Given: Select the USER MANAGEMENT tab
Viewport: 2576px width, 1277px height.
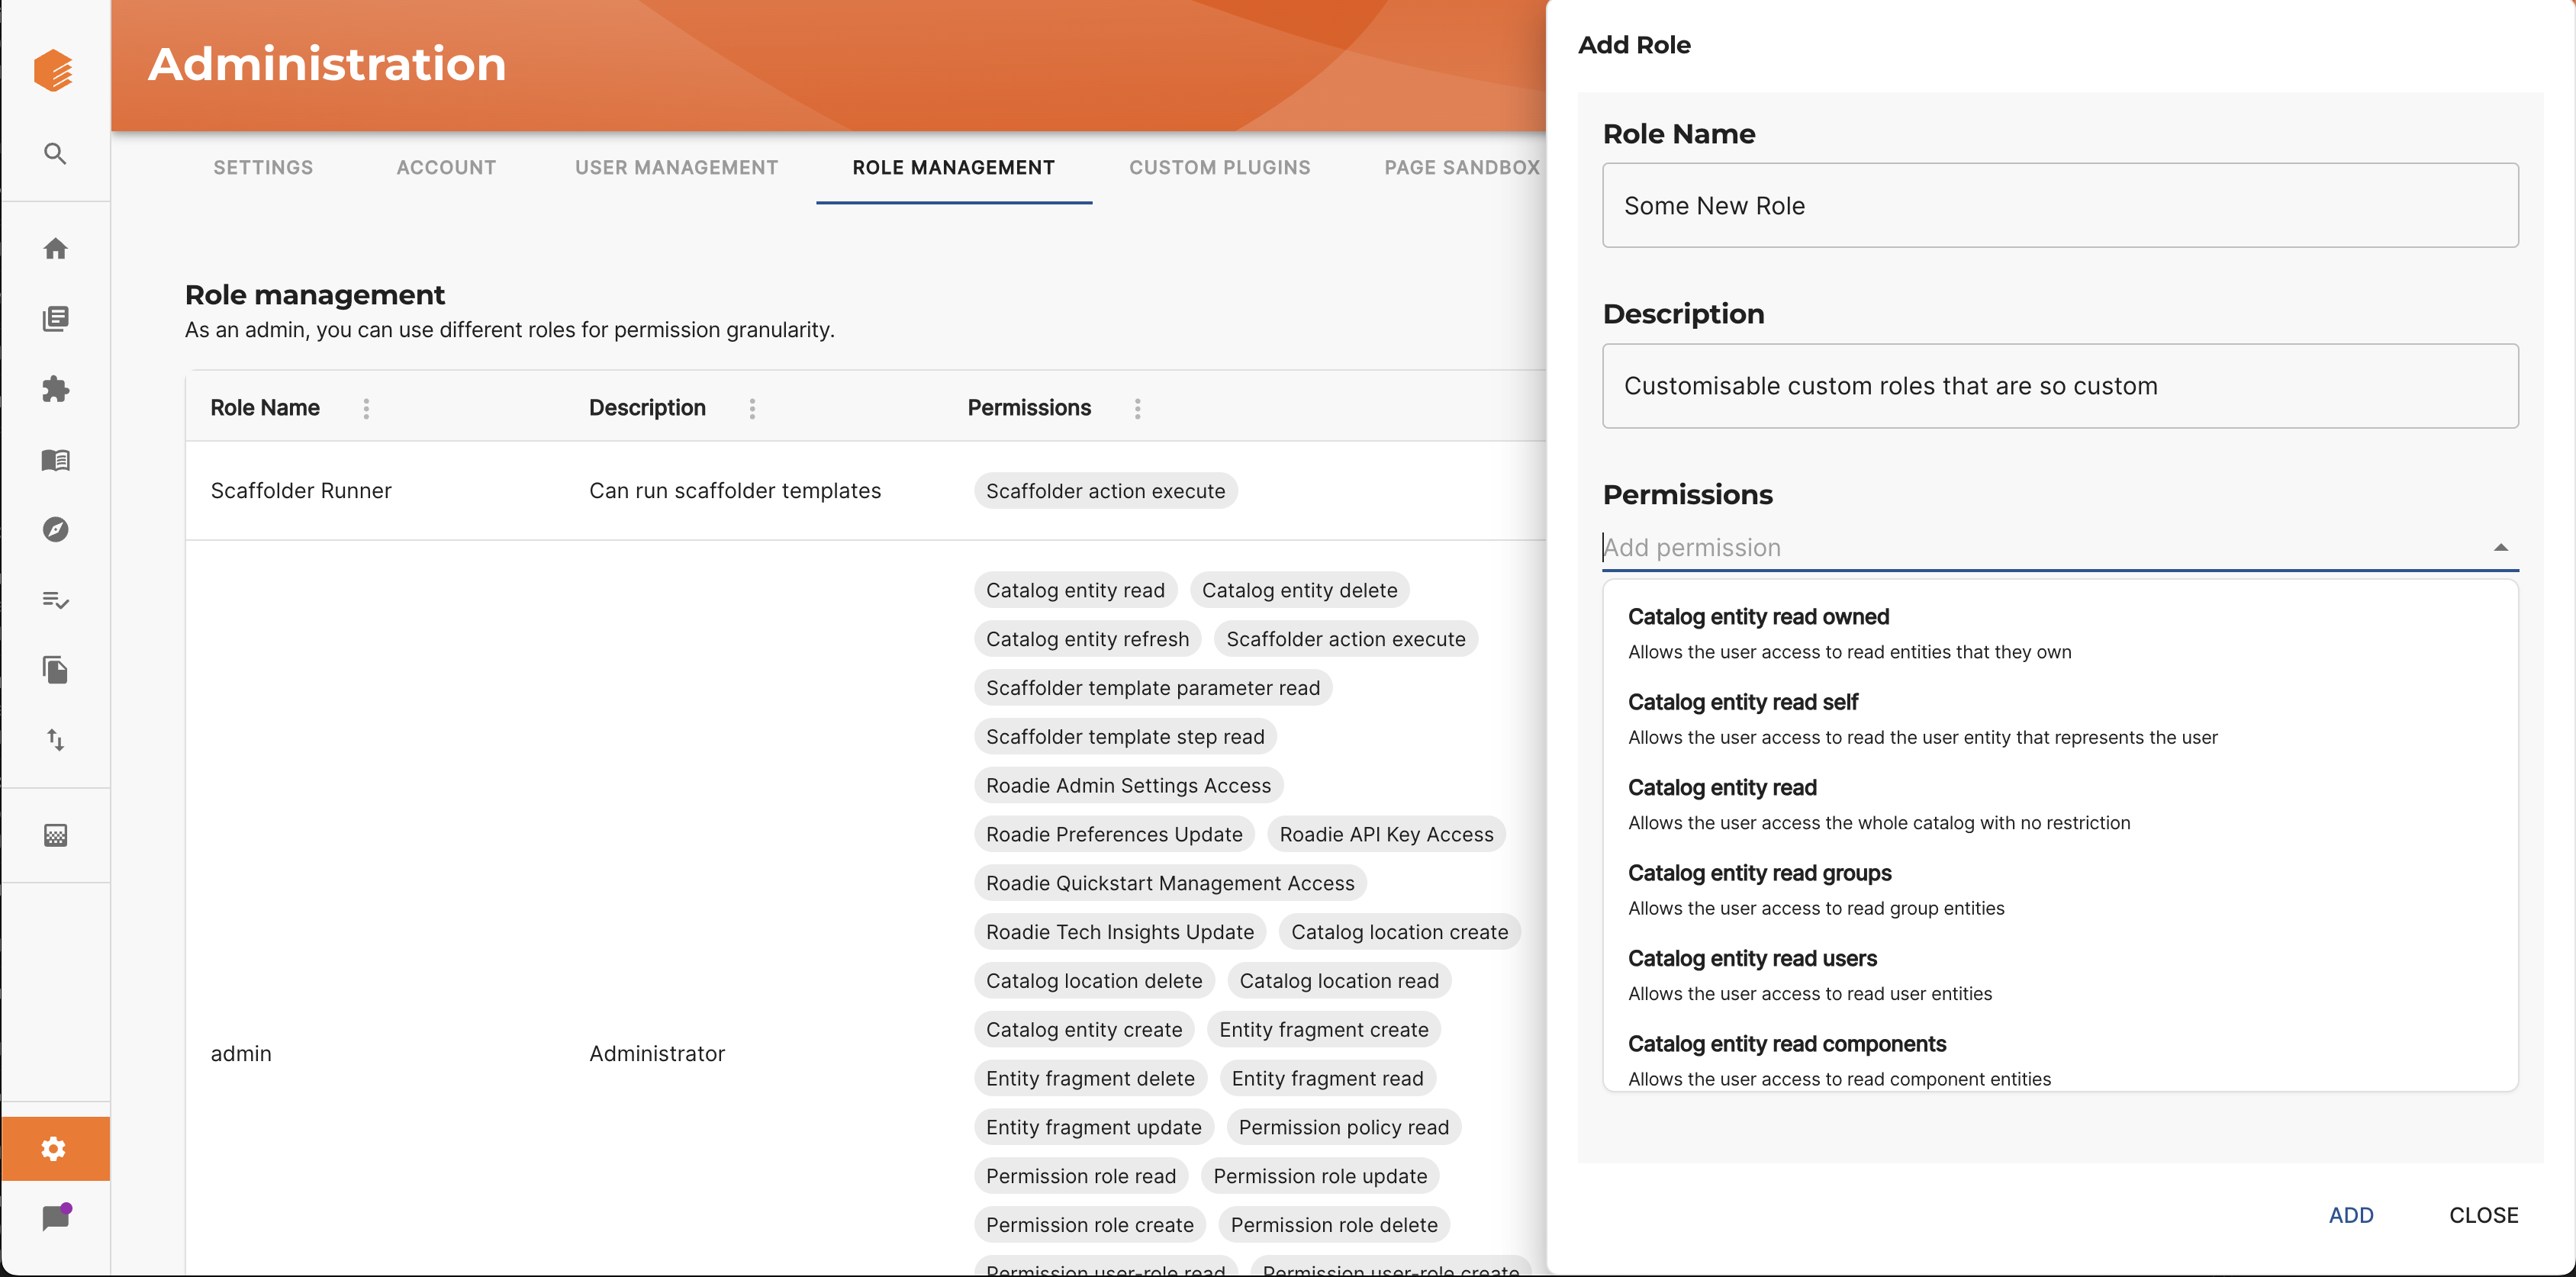Looking at the screenshot, I should 677,166.
